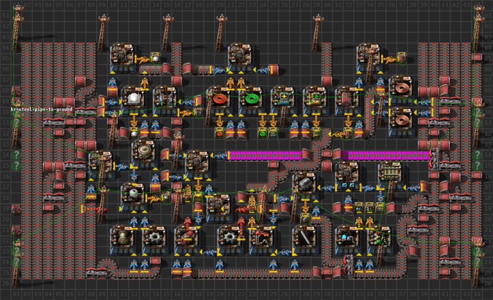Click the iron stick assembler

tap(305, 240)
